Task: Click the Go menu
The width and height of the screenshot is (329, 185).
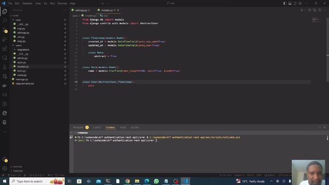Action: click(45, 4)
